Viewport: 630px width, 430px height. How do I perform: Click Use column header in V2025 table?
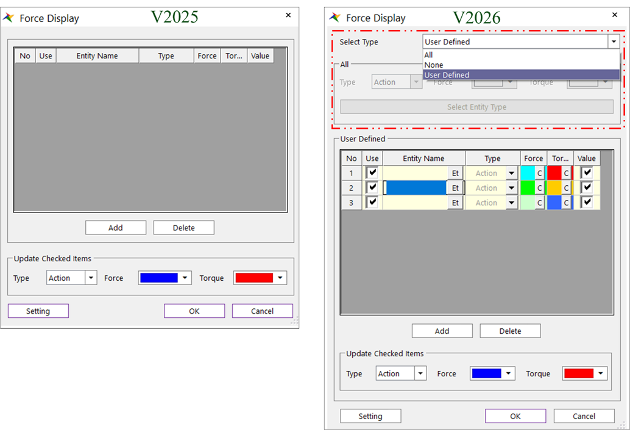click(x=46, y=56)
